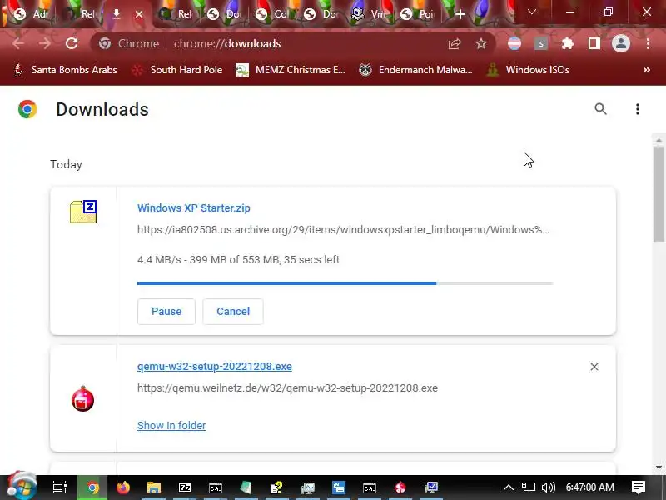Click the downloads page vertical scrollbar
Screen dimensions: 666x500
[x=659, y=194]
